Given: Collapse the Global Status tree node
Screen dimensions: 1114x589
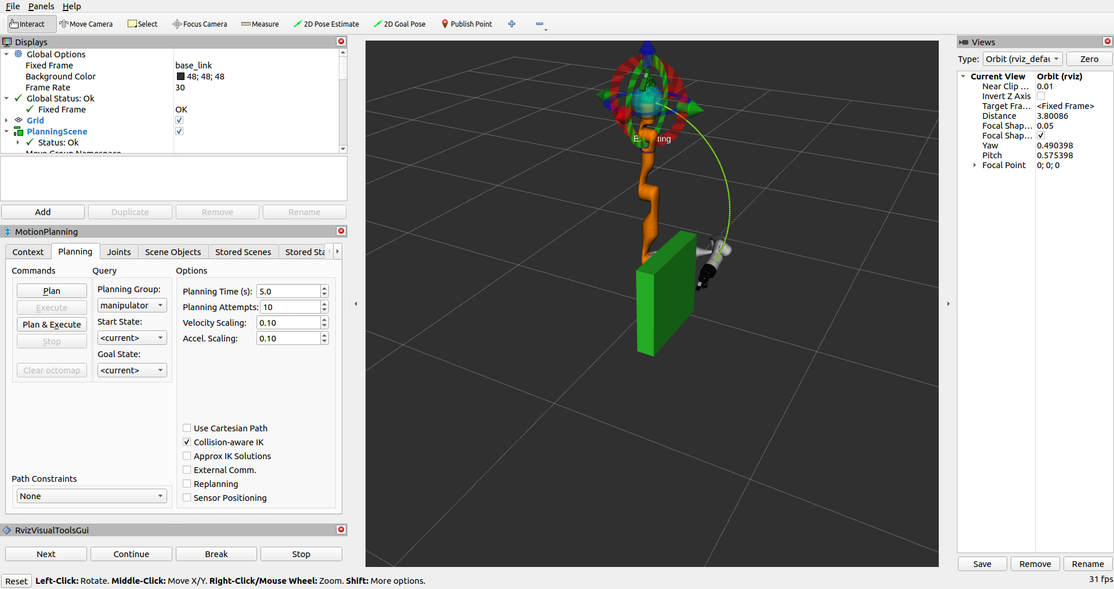Looking at the screenshot, I should tap(6, 98).
